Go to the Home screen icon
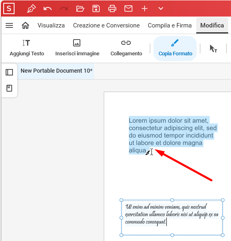Viewport: 231px width, 241px height. click(25, 25)
